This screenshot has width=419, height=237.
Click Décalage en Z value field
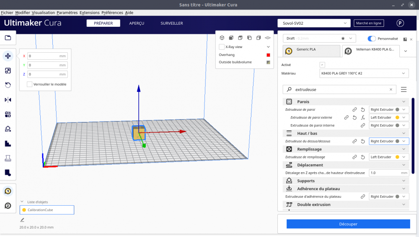pyautogui.click(x=389, y=173)
